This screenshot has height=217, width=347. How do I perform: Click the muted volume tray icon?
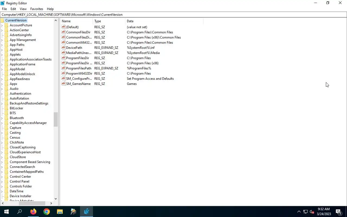coord(312,212)
